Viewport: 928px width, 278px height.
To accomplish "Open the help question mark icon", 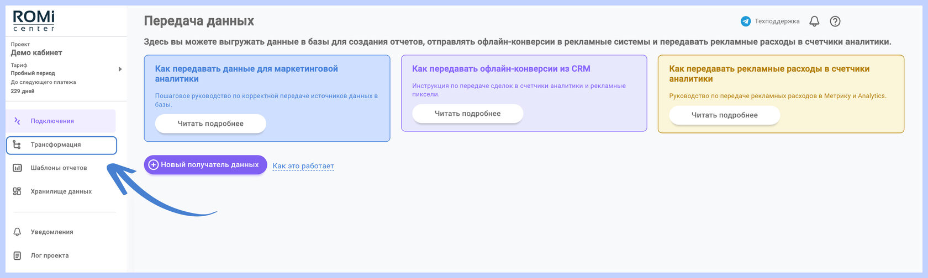I will pyautogui.click(x=835, y=22).
